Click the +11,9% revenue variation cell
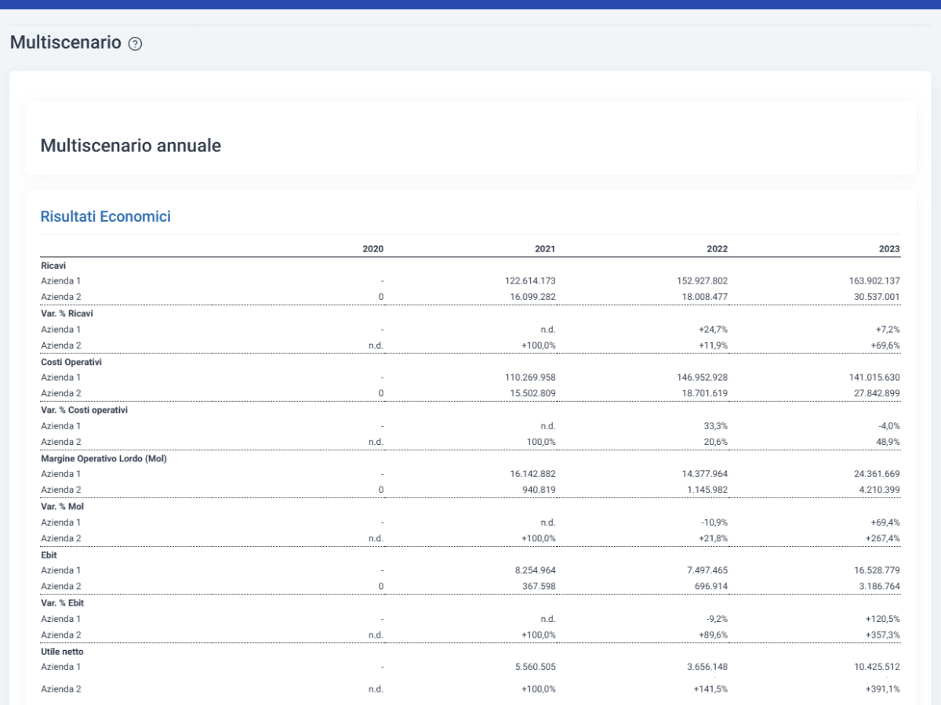 [713, 345]
